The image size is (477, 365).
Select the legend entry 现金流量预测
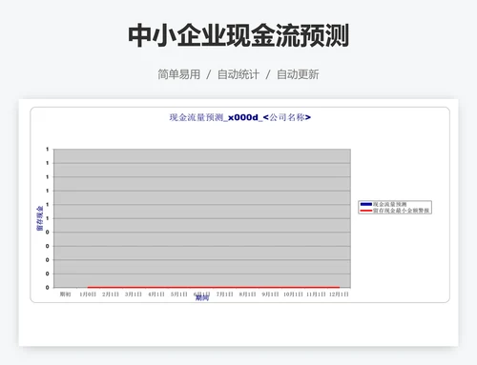[389, 204]
